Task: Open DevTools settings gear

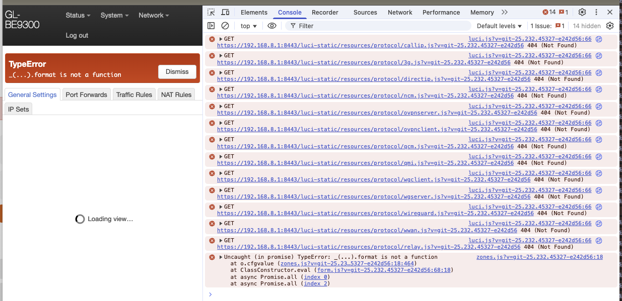Action: [x=582, y=12]
